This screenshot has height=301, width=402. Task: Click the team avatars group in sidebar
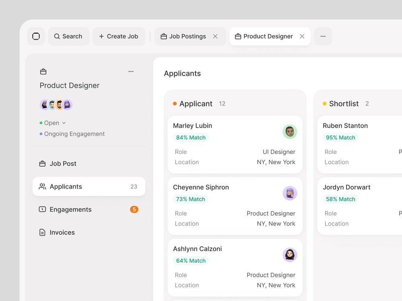pyautogui.click(x=56, y=104)
